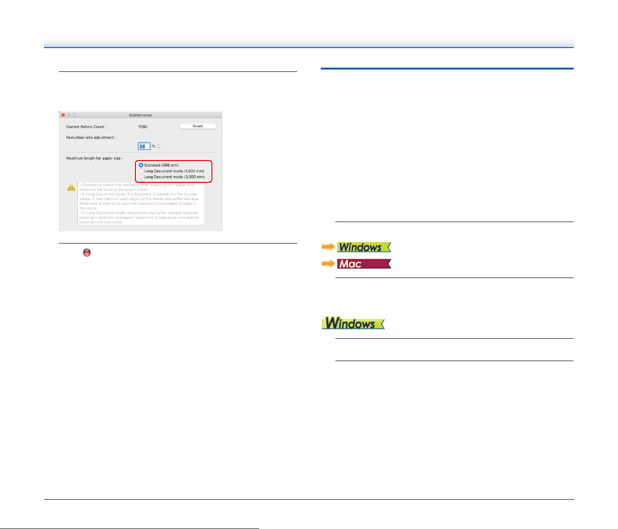Screen dimensions: 618x529
Task: Follow the small green Windows link badge
Action: pos(364,247)
